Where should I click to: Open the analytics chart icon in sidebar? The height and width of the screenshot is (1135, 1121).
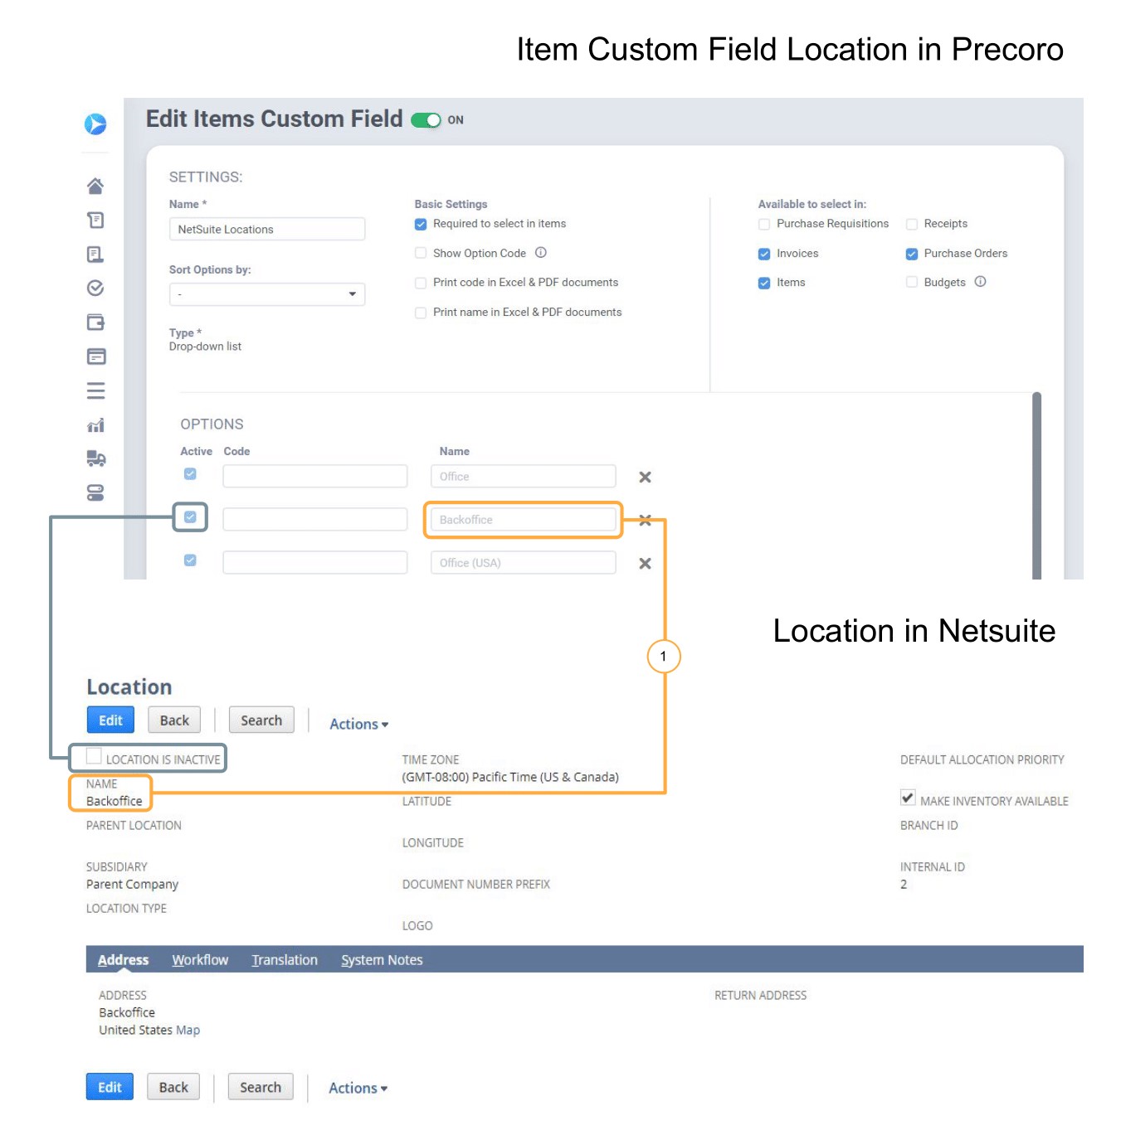(x=95, y=424)
